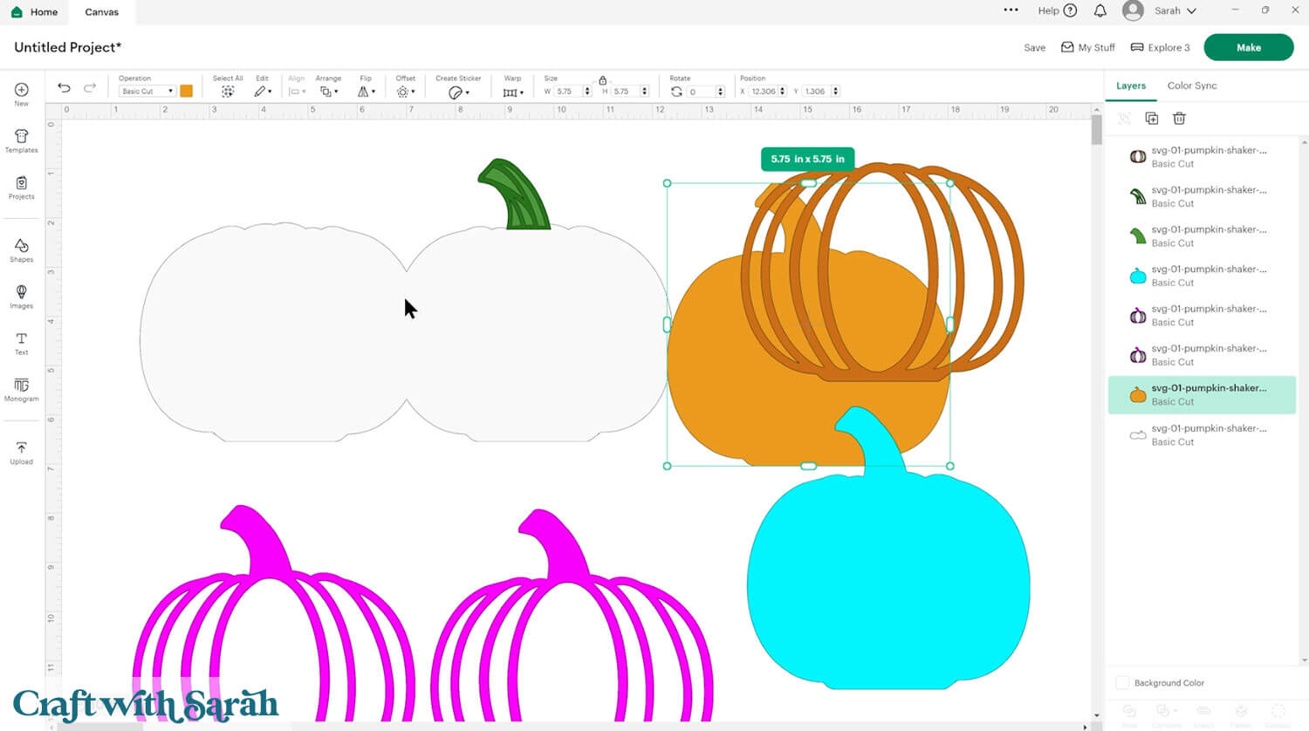The width and height of the screenshot is (1309, 731).
Task: Delete the selected layer with trash icon
Action: [1179, 119]
